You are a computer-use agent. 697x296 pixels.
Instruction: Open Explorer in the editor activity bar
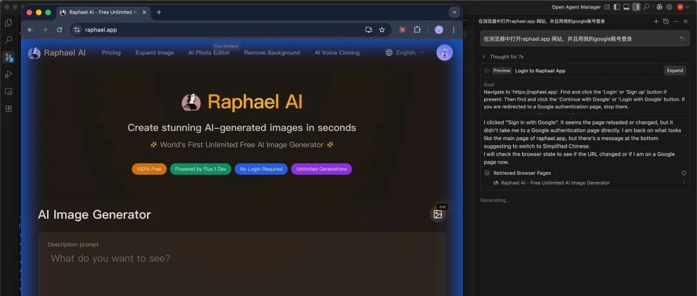pos(8,23)
